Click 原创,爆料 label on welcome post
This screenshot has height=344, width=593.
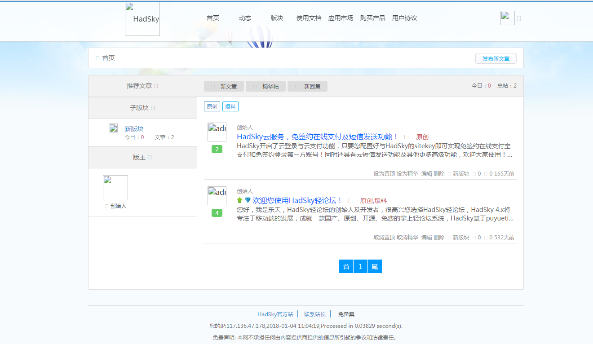[373, 201]
